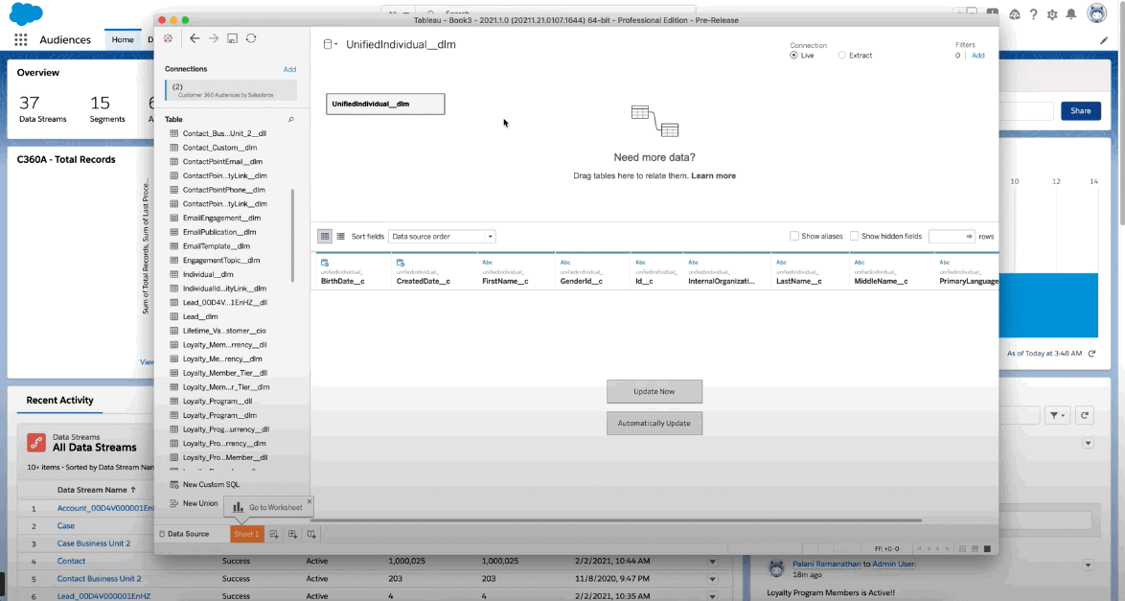Click the Tableau back arrow icon
The height and width of the screenshot is (601, 1125).
(195, 38)
